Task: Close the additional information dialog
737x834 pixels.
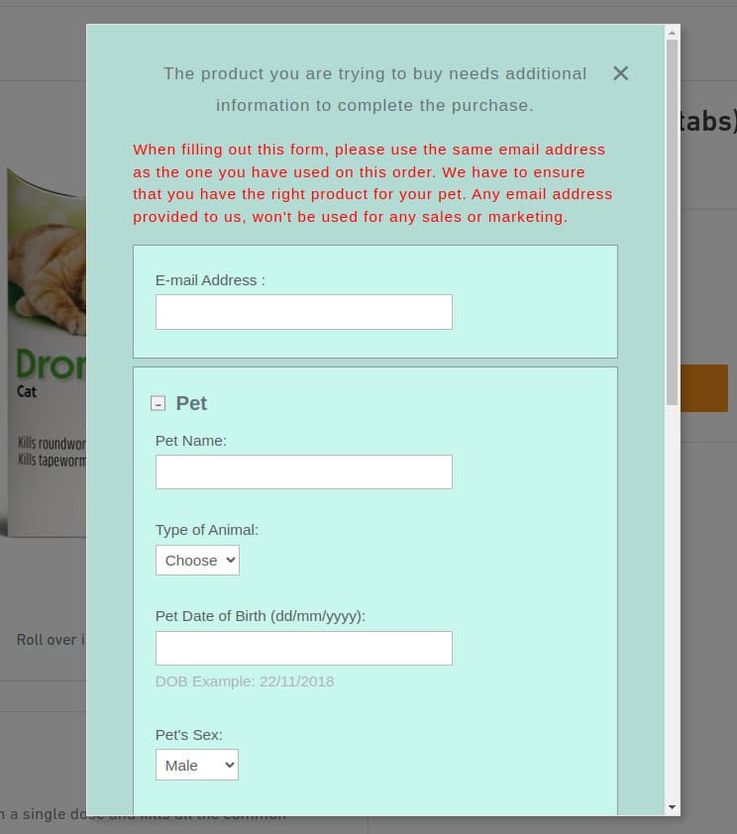Action: pos(620,73)
